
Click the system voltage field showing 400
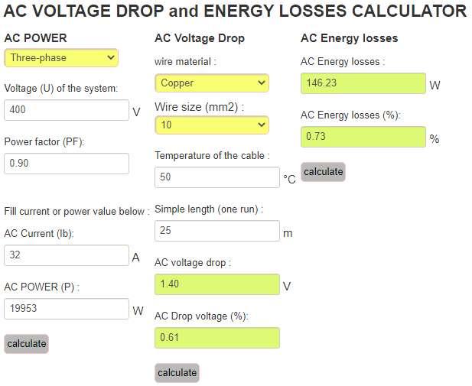67,110
